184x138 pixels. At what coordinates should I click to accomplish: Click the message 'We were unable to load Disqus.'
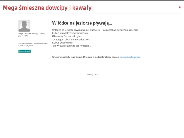[67, 57]
